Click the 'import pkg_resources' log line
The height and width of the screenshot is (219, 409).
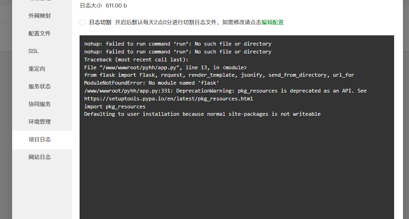115,106
